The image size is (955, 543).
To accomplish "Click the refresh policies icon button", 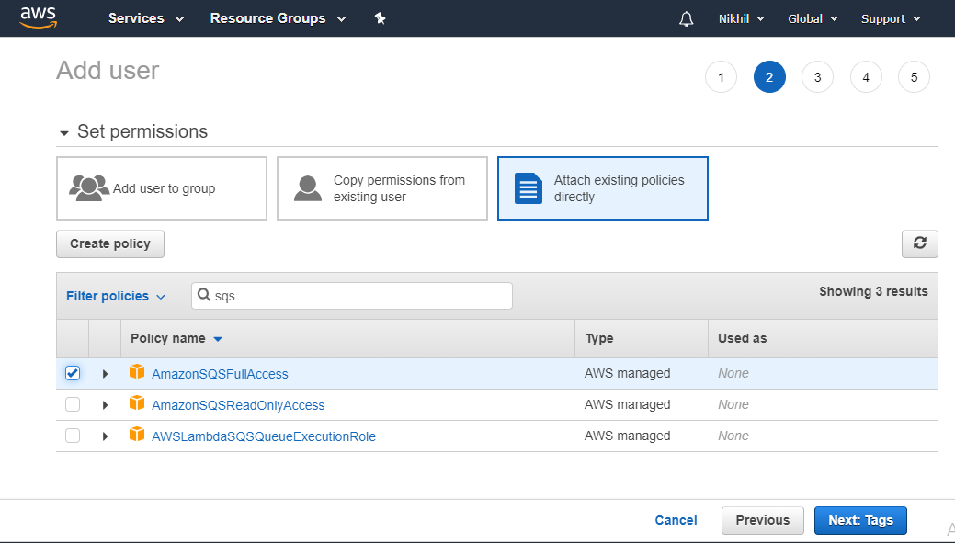I will (920, 243).
